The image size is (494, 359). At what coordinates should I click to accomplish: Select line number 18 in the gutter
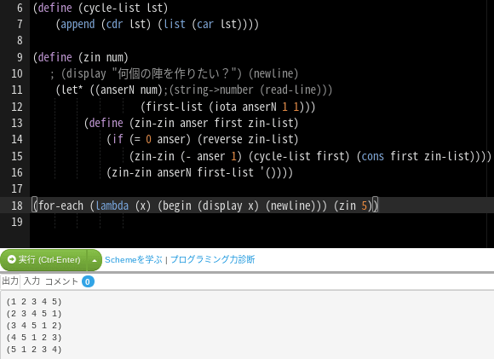pyautogui.click(x=17, y=206)
